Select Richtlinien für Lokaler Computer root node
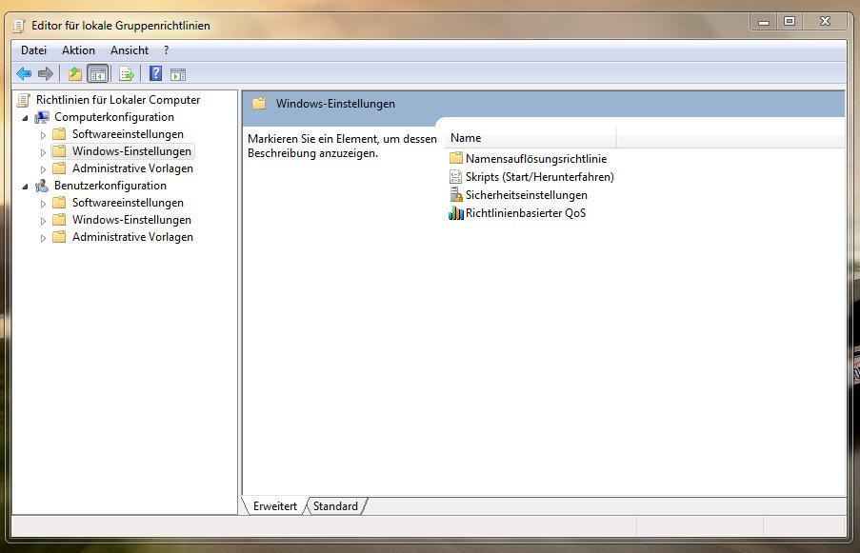This screenshot has width=860, height=553. [x=118, y=100]
